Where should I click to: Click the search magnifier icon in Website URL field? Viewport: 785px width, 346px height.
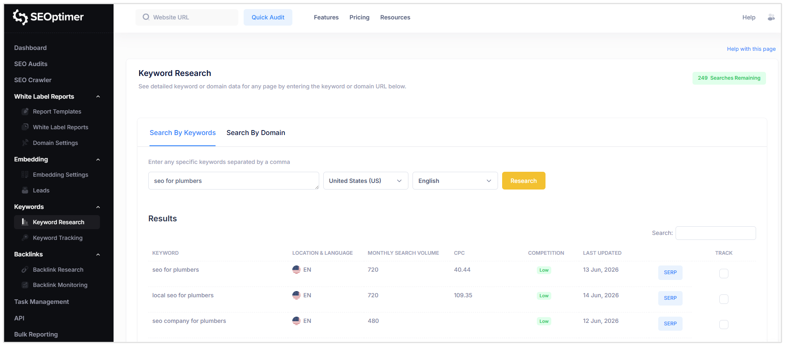(146, 17)
